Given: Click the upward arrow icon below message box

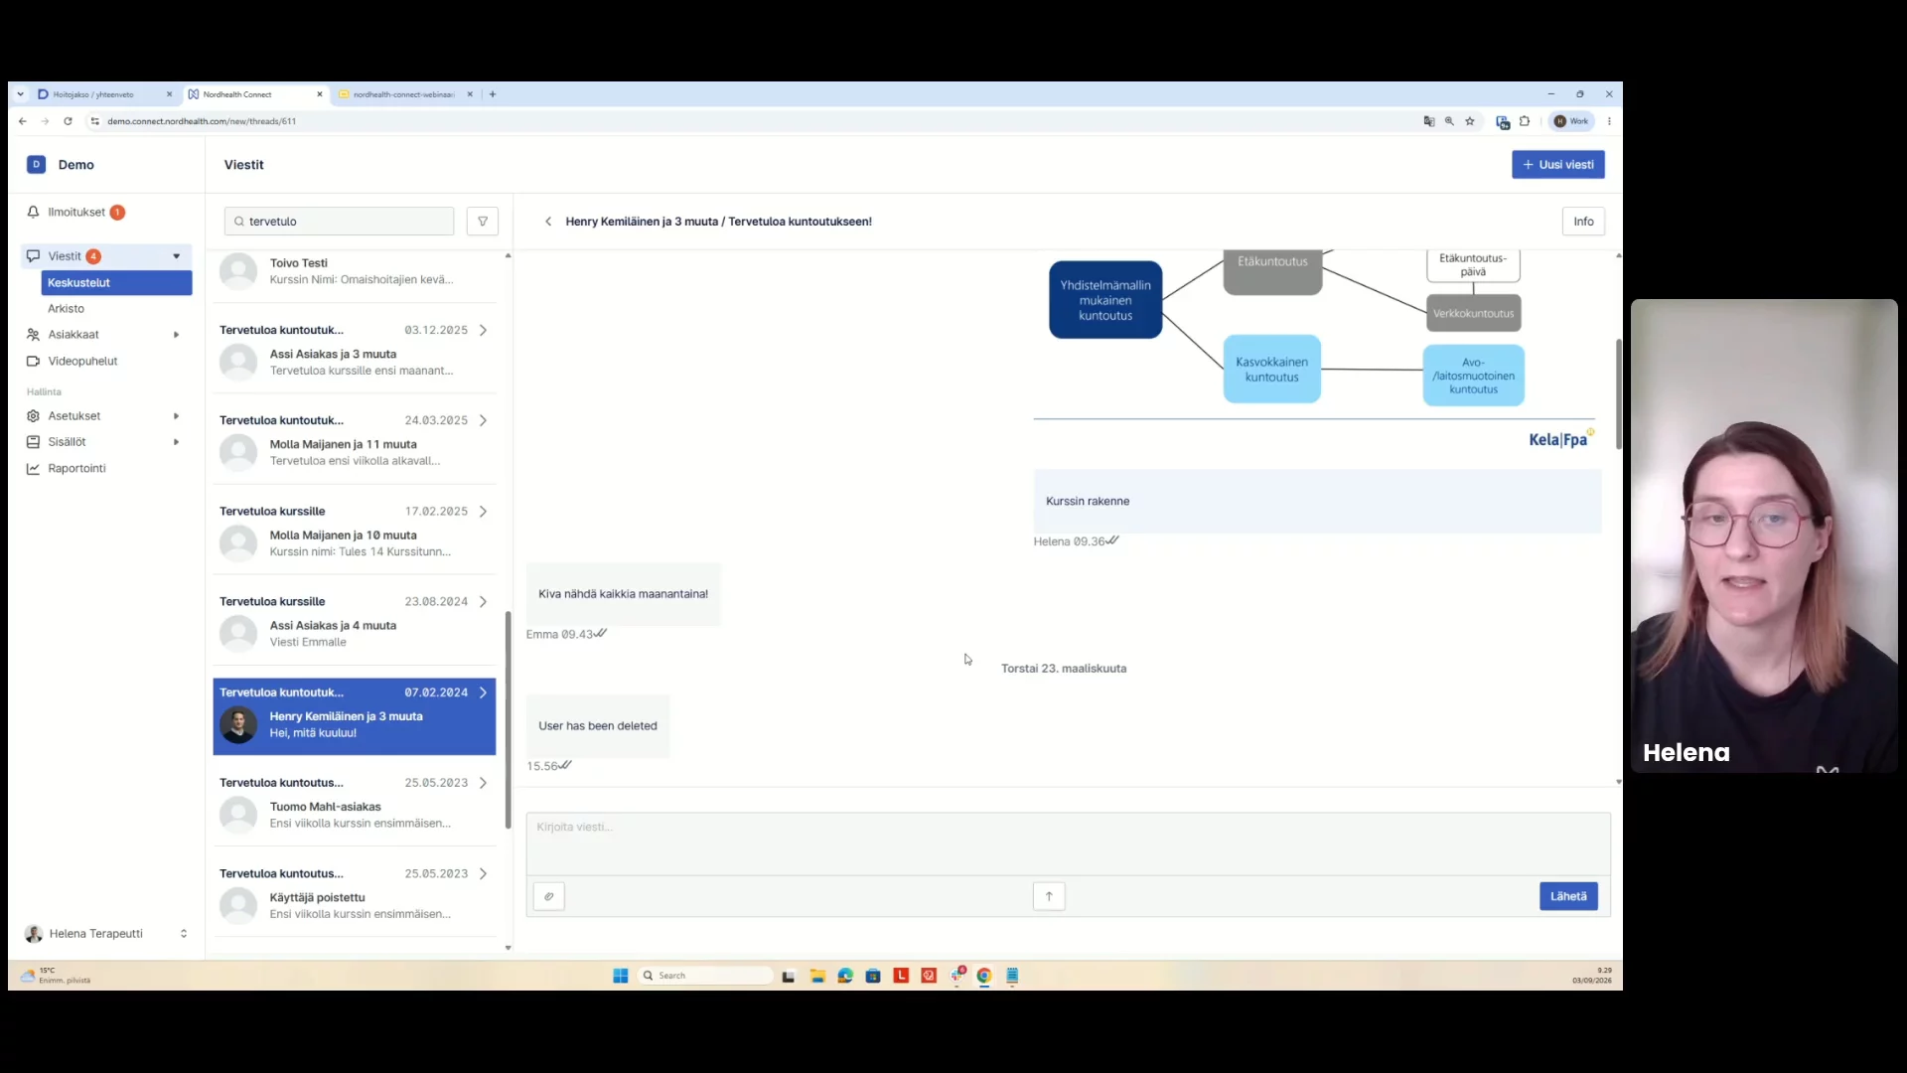Looking at the screenshot, I should click(x=1049, y=896).
